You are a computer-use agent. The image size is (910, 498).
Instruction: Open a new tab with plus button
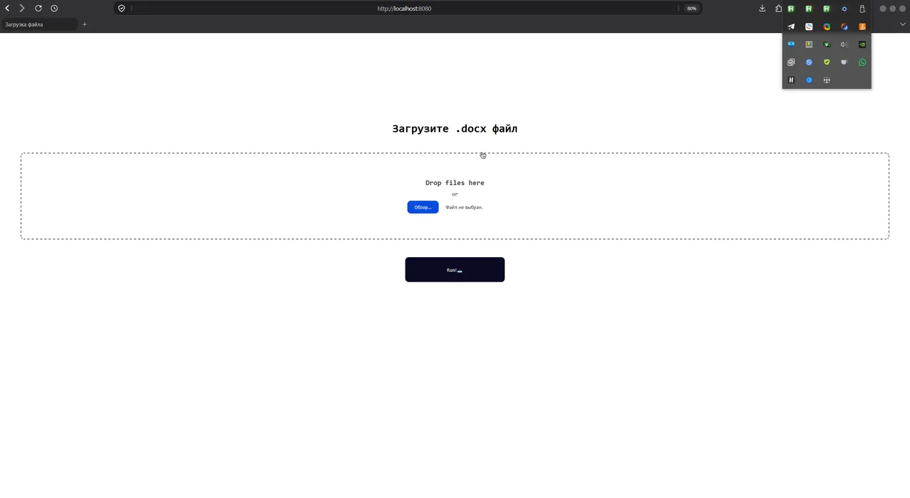[x=84, y=25]
